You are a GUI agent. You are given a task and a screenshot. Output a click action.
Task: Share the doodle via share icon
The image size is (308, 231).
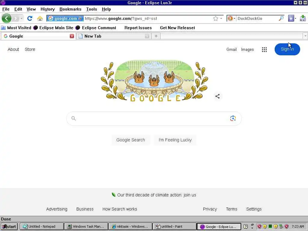[x=217, y=96]
